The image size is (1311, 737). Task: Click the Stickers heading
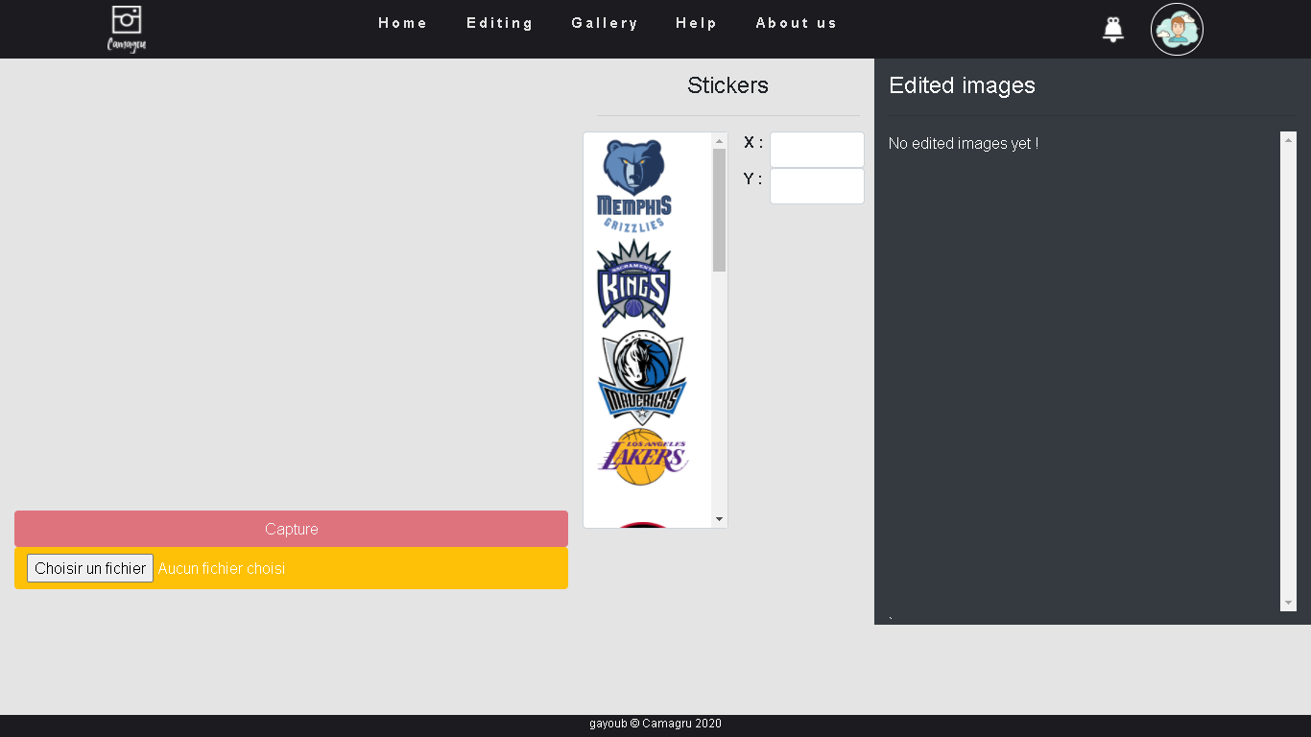click(x=727, y=85)
